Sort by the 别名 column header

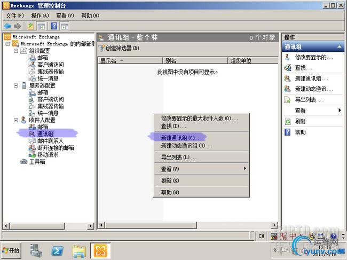(195, 60)
